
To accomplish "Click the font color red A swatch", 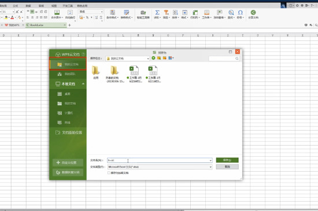I will click(12, 18).
